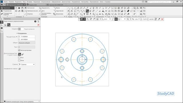Select the first mode icon under the panel title
The height and width of the screenshot is (103, 183).
coord(5,25)
